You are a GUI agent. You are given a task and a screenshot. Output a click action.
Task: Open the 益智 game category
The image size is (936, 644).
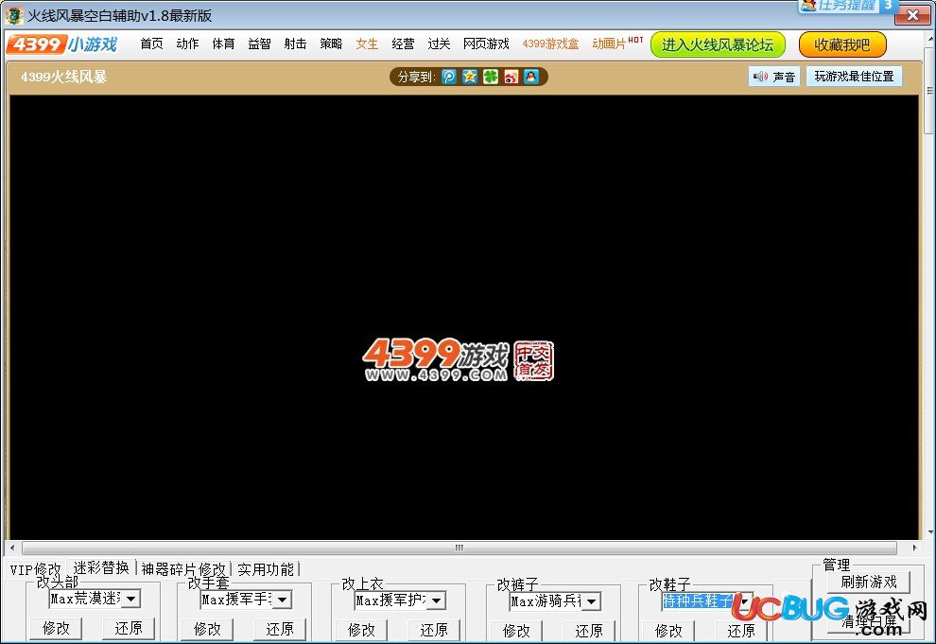(259, 44)
